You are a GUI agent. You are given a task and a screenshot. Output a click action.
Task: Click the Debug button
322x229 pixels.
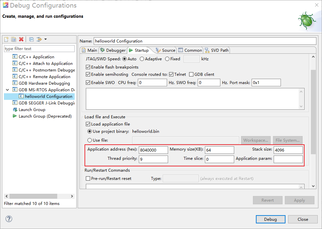pyautogui.click(x=270, y=219)
